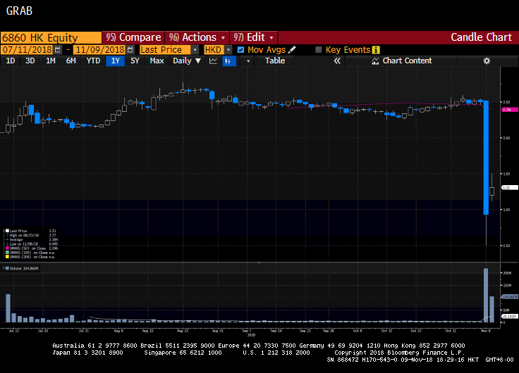Click the Chart Content chart icon
Viewport: 519px width, 373px height.
point(375,61)
